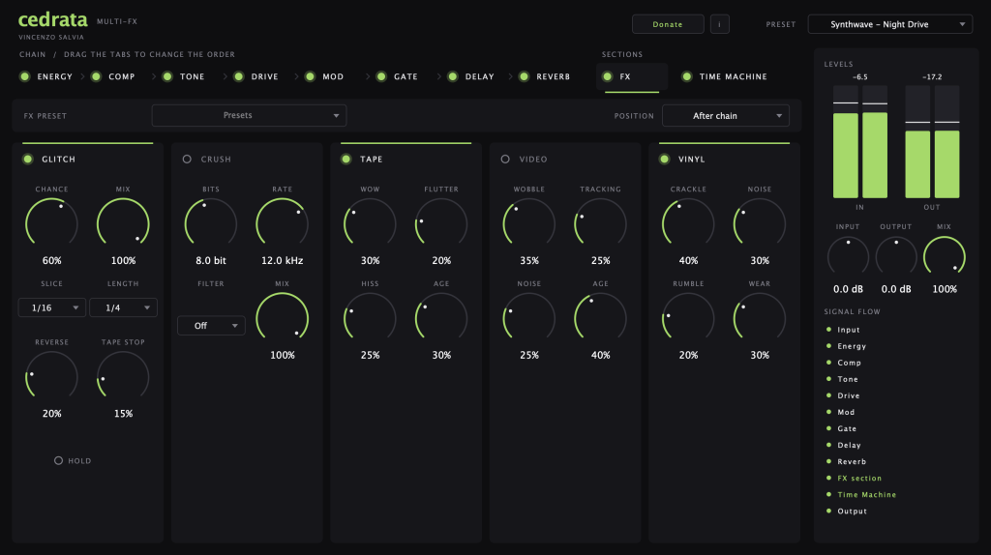Open the SLICE 1/16 selector

coord(52,307)
